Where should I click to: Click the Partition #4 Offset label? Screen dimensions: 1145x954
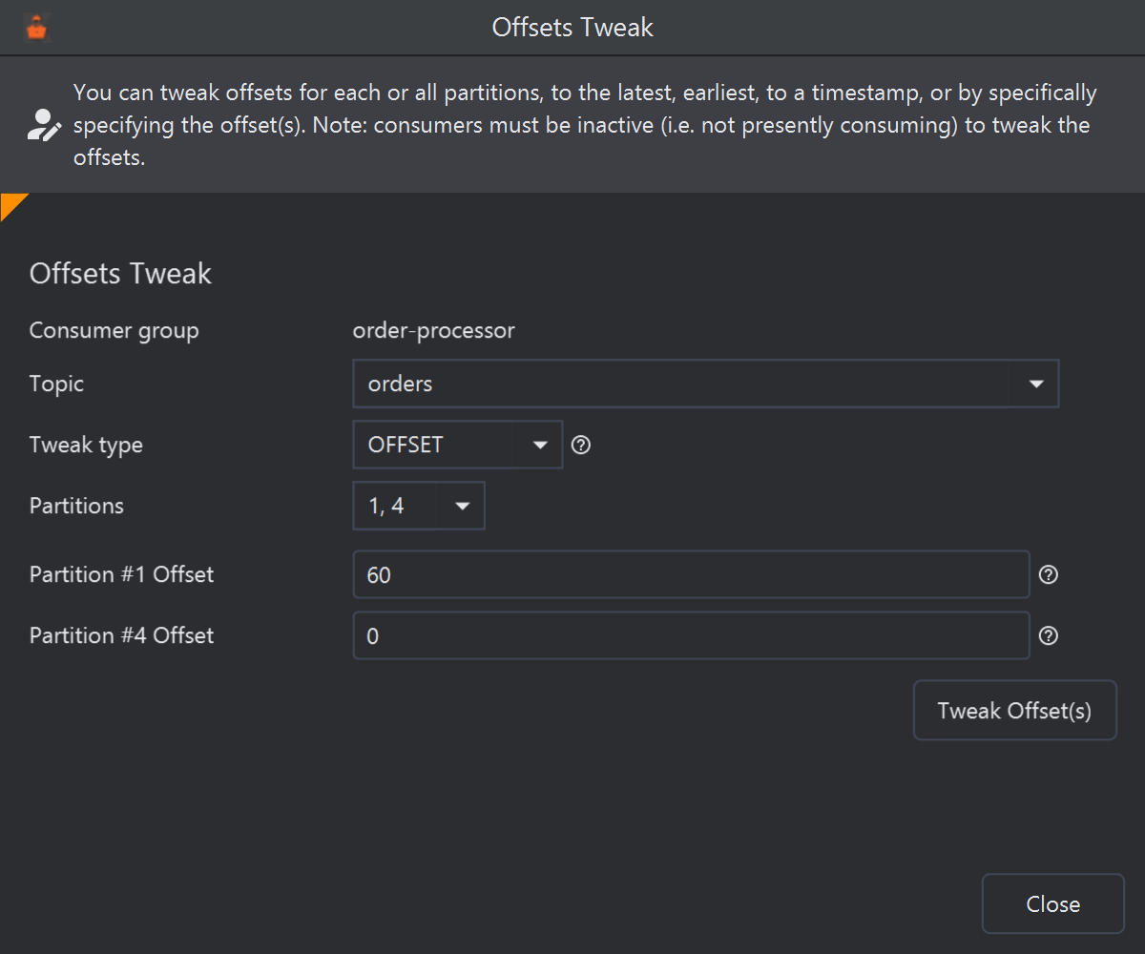coord(122,635)
